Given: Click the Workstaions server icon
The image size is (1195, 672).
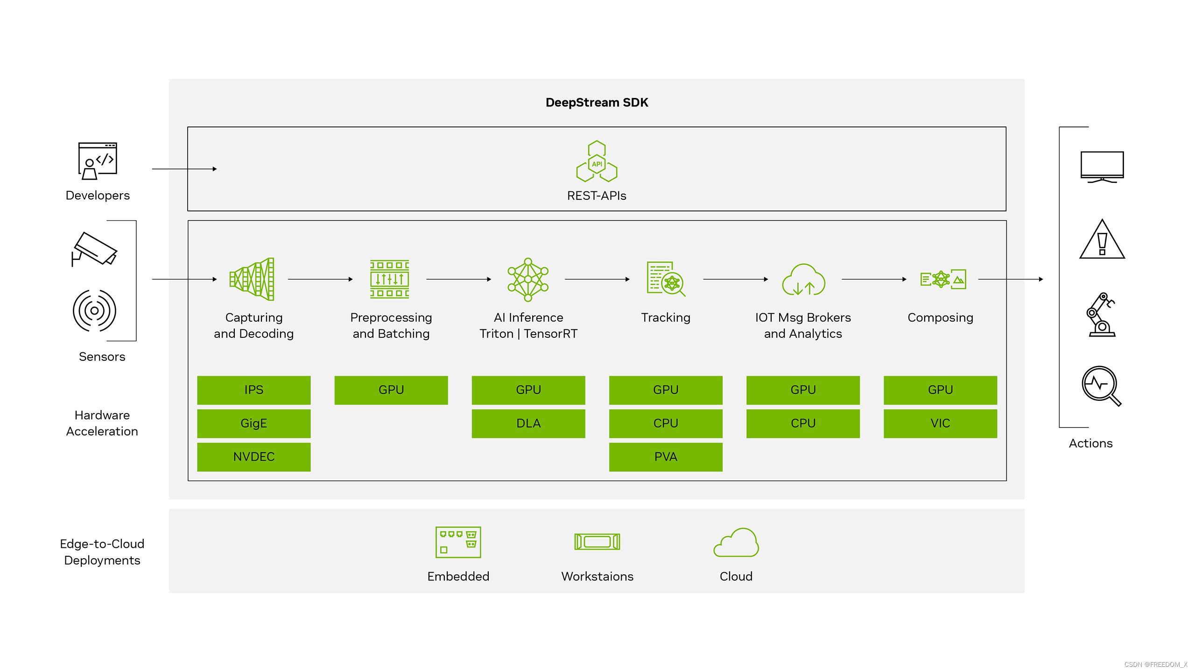Looking at the screenshot, I should click(x=597, y=542).
